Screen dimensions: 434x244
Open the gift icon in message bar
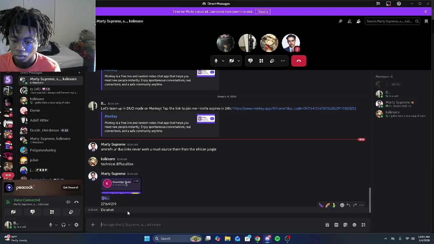tap(327, 225)
